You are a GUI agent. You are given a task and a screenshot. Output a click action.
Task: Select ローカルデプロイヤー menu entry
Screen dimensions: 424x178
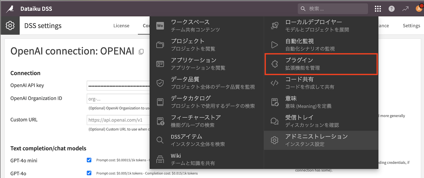pyautogui.click(x=321, y=26)
